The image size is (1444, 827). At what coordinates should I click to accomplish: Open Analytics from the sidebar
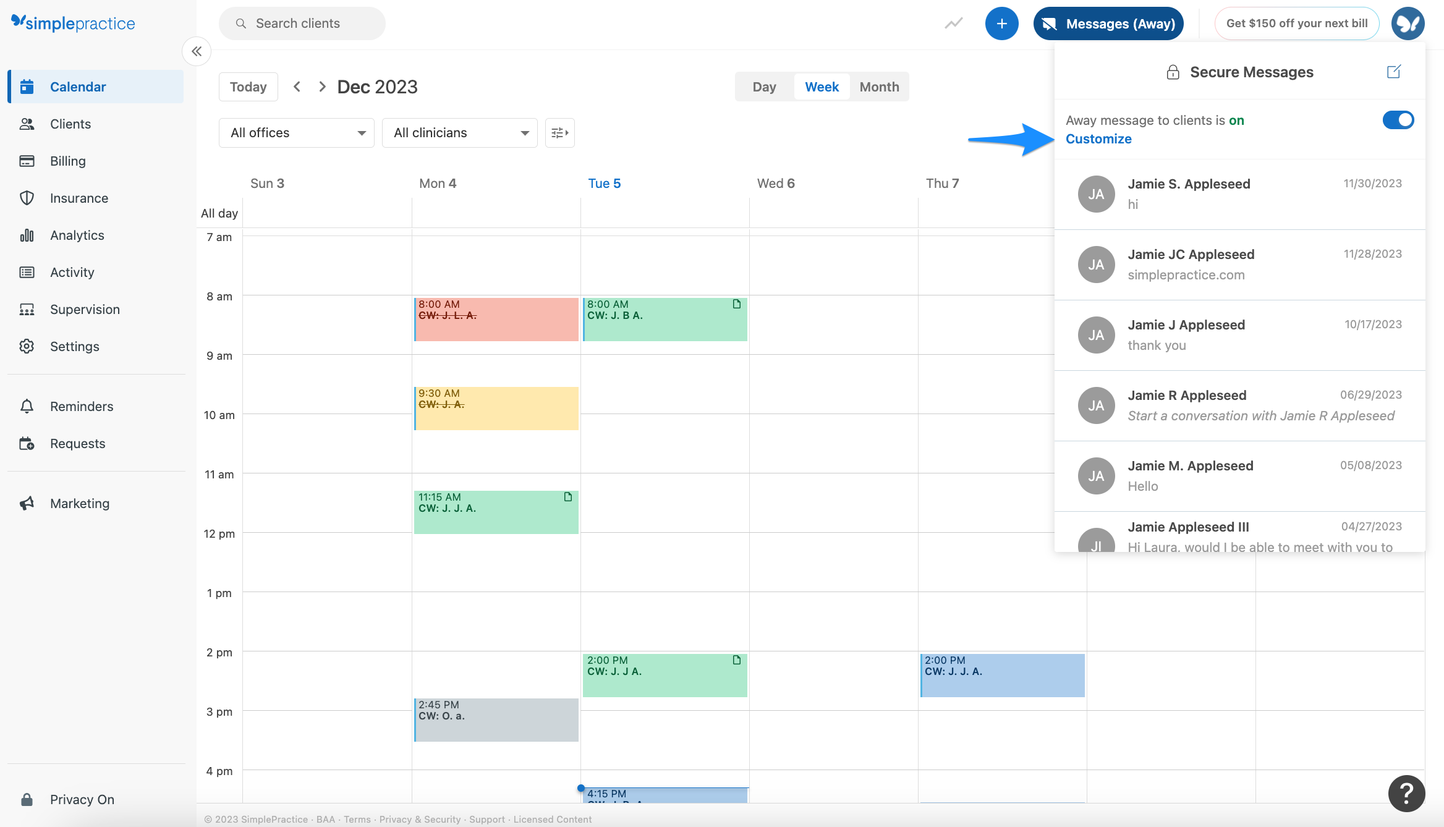(x=96, y=235)
